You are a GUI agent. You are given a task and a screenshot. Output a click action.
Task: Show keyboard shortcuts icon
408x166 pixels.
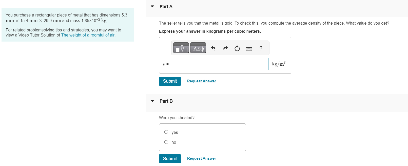pyautogui.click(x=249, y=49)
